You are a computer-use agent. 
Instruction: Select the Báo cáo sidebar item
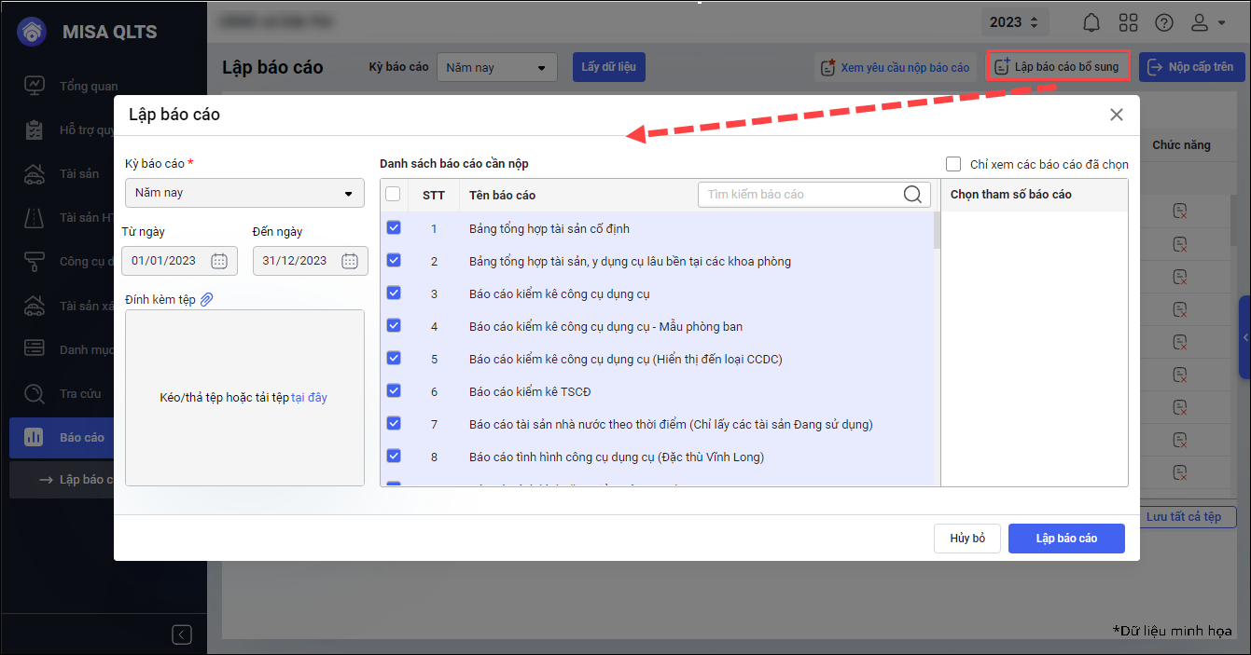click(x=62, y=437)
